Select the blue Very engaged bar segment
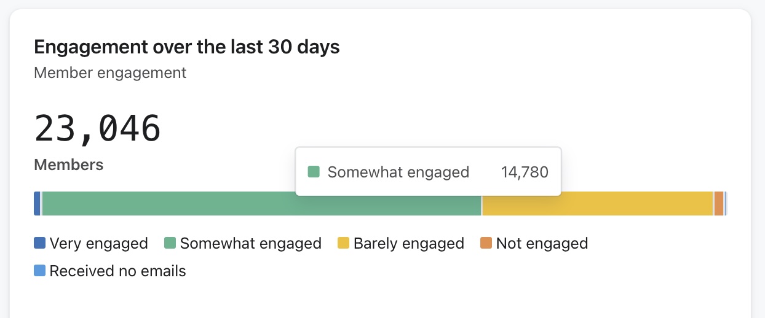The width and height of the screenshot is (765, 318). pyautogui.click(x=37, y=203)
